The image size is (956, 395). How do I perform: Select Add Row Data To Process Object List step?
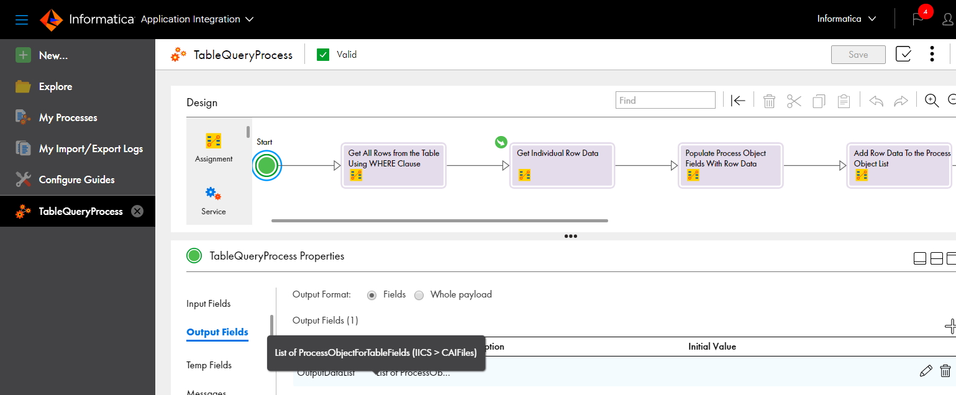pyautogui.click(x=899, y=165)
